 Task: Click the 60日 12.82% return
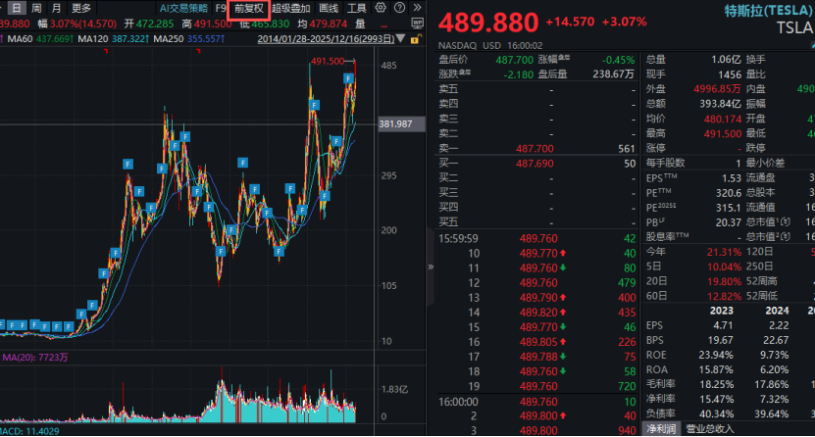point(724,296)
